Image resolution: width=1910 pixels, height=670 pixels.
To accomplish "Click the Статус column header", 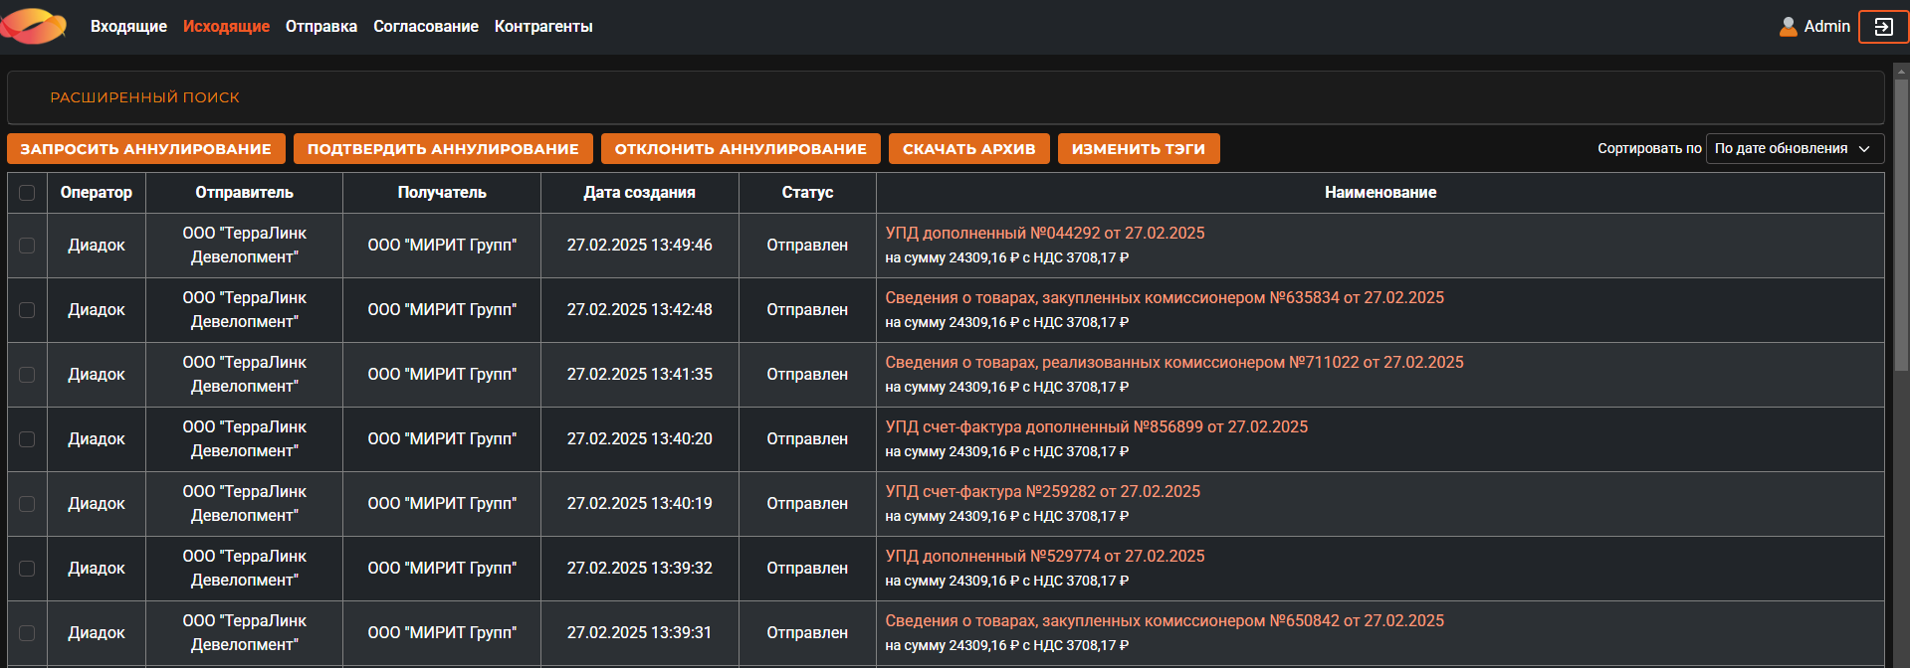I will tap(807, 193).
